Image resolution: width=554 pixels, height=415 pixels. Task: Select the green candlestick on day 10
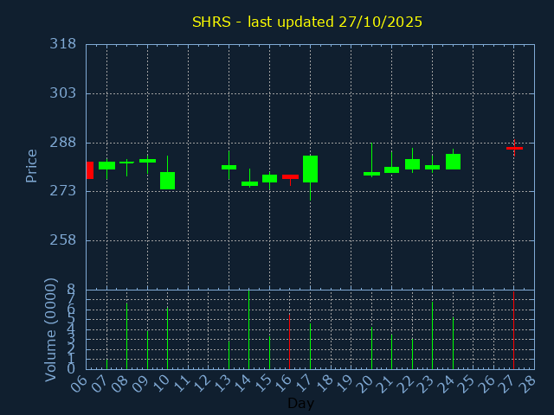point(167,180)
